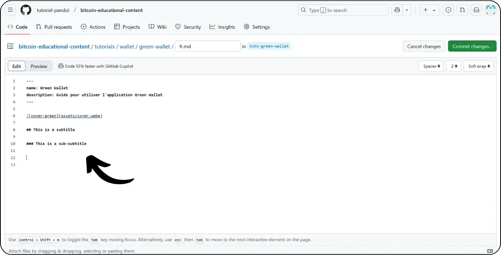The width and height of the screenshot is (501, 255).
Task: Open the indentation Spaces dropdown
Action: point(431,66)
